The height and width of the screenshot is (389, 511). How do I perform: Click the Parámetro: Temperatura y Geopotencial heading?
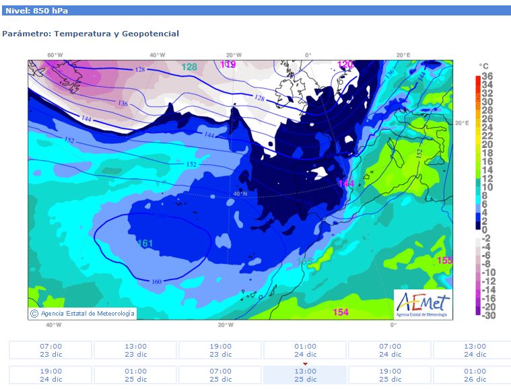coord(91,34)
